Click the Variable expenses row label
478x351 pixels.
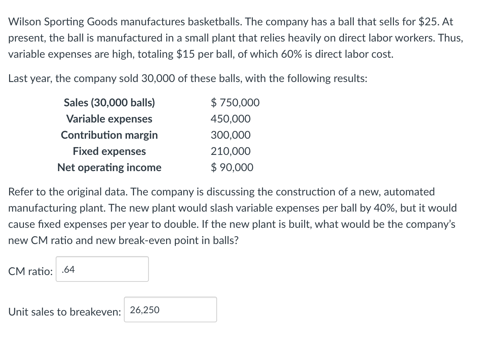tap(109, 119)
